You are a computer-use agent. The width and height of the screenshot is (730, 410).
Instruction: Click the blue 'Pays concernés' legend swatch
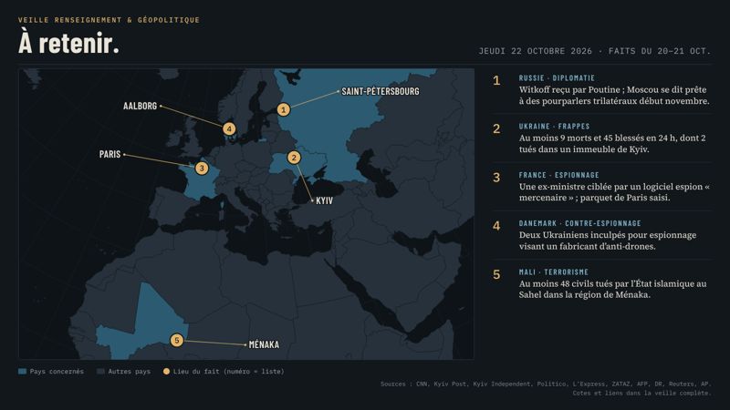click(x=22, y=372)
